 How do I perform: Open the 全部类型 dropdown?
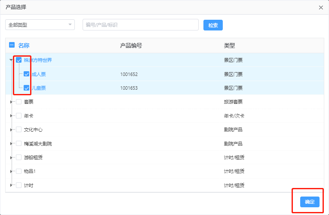pos(40,25)
